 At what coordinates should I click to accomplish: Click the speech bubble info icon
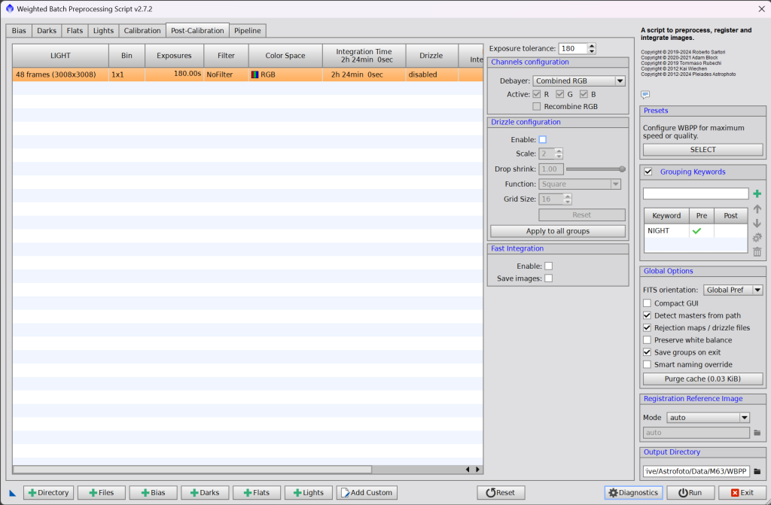(x=645, y=94)
